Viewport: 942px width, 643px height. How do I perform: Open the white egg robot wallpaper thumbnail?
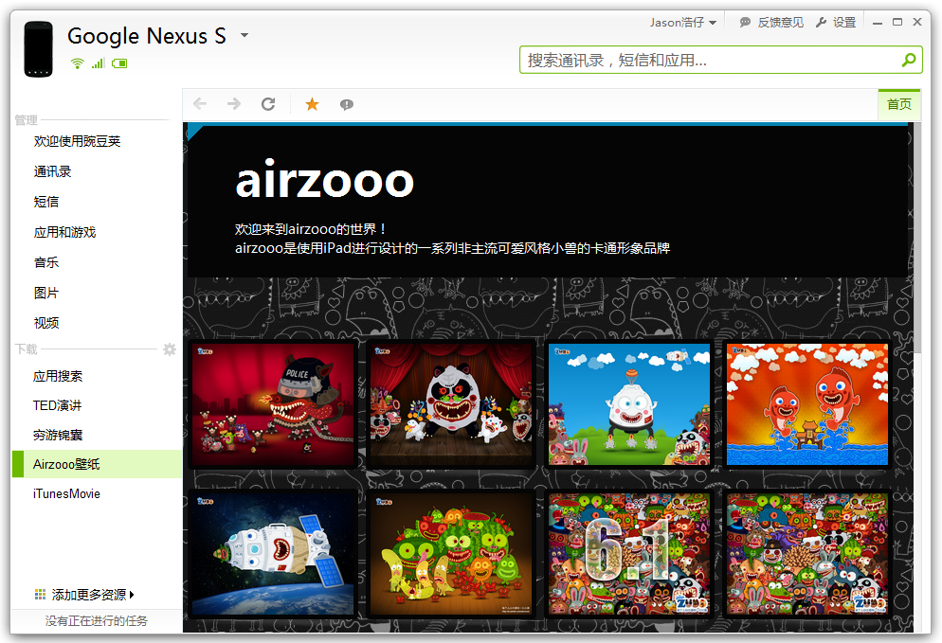coord(629,404)
